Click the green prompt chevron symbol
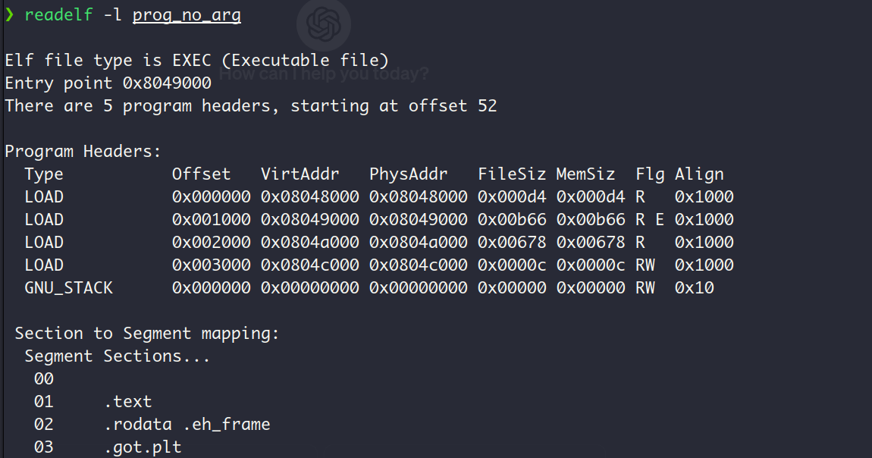 click(x=9, y=14)
